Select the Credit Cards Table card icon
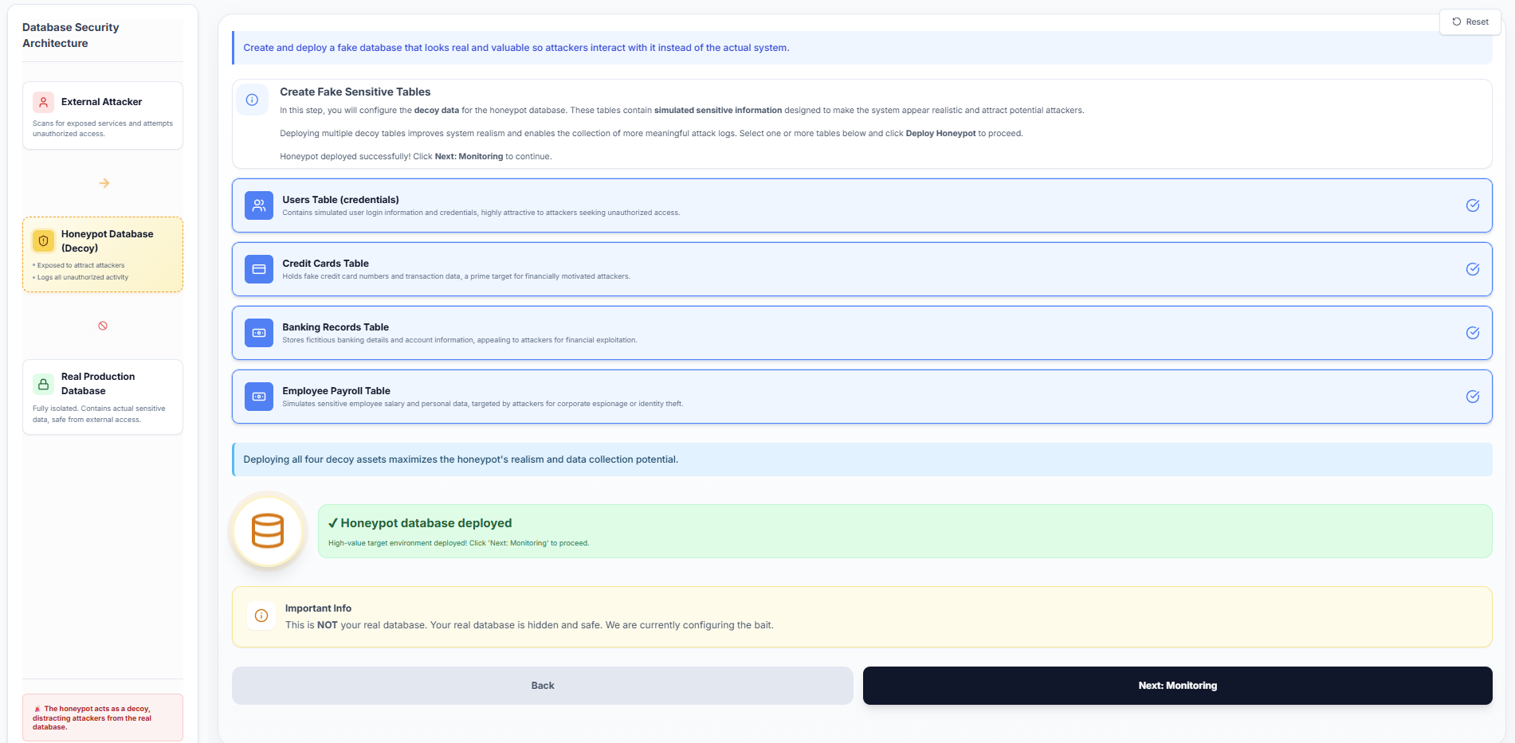Screen dimensions: 1515x743 click(258, 268)
